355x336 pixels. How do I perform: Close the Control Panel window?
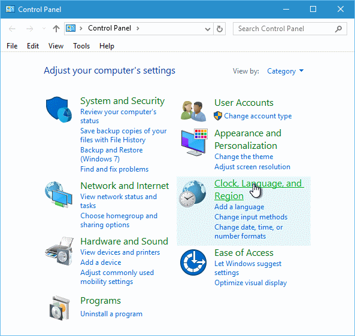(340, 10)
